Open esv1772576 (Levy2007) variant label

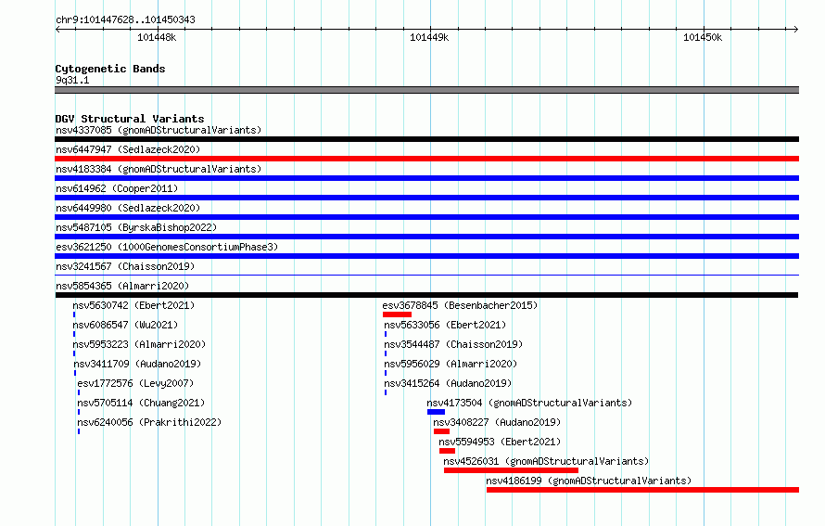(135, 383)
